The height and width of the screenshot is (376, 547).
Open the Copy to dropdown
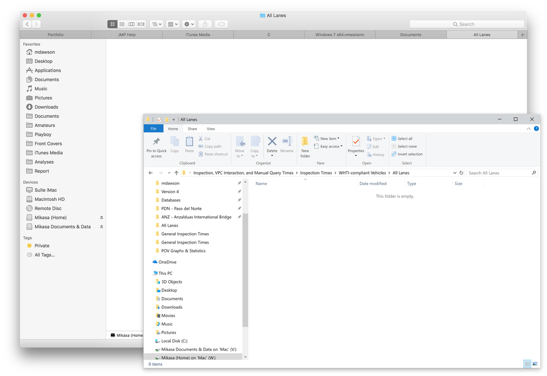(x=255, y=147)
